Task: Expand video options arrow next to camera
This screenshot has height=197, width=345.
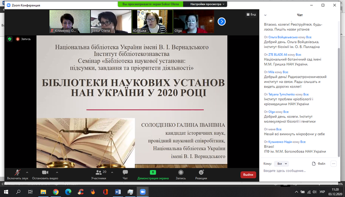Action: [x=57, y=172]
